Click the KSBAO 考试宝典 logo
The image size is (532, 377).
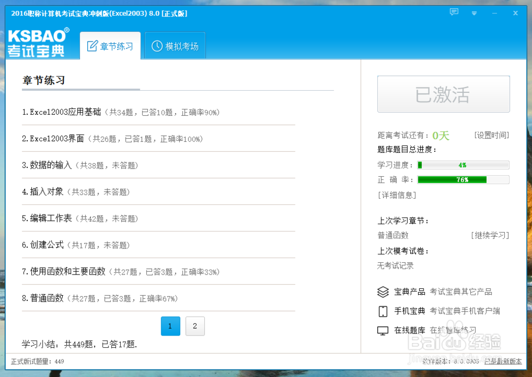coord(38,42)
